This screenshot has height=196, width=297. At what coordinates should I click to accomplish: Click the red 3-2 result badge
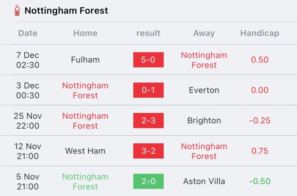pyautogui.click(x=148, y=151)
